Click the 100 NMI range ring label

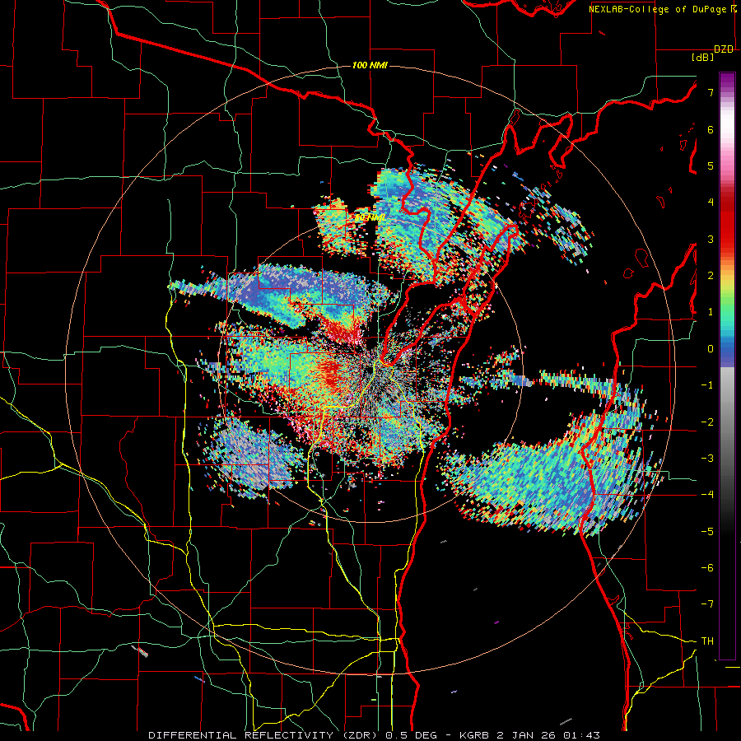(370, 65)
